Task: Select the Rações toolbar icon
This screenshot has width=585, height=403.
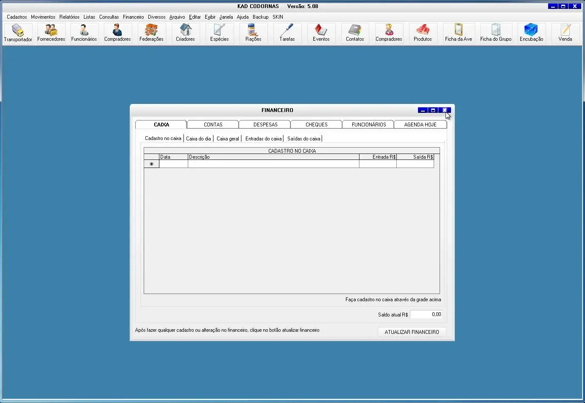Action: coord(253,33)
